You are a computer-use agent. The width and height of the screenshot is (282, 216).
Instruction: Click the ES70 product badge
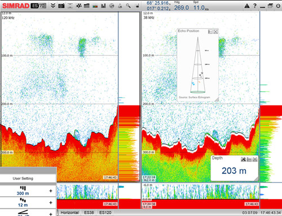39,6
